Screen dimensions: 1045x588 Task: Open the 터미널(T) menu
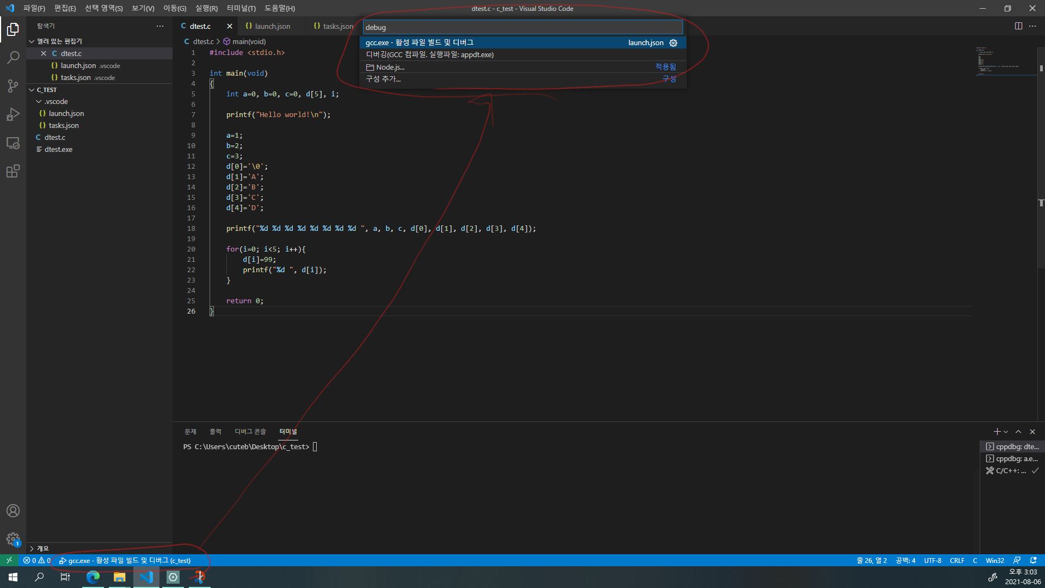[x=241, y=8]
